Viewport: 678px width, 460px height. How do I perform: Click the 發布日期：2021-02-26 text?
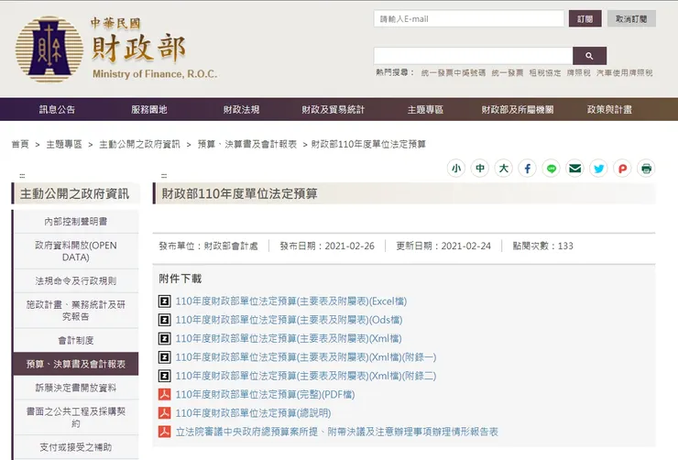click(327, 246)
